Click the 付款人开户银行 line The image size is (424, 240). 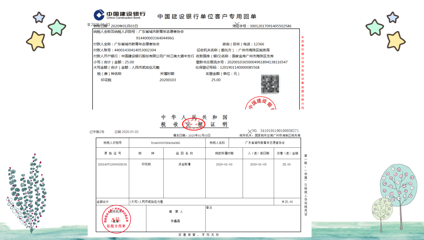[x=144, y=56]
